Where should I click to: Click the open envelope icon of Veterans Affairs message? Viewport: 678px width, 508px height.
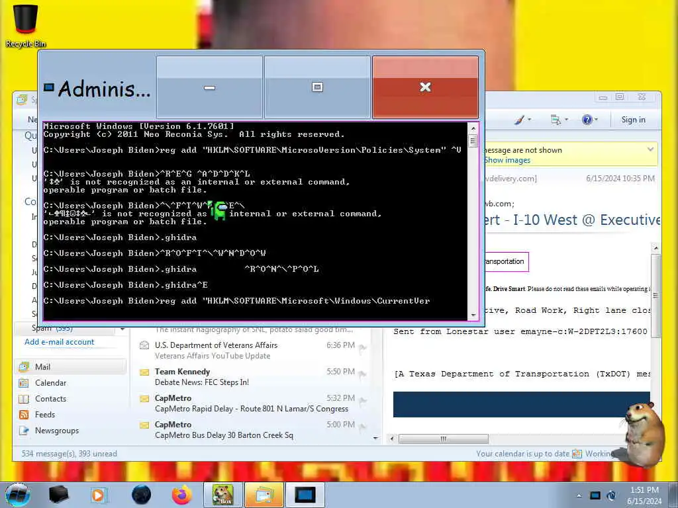(x=144, y=345)
